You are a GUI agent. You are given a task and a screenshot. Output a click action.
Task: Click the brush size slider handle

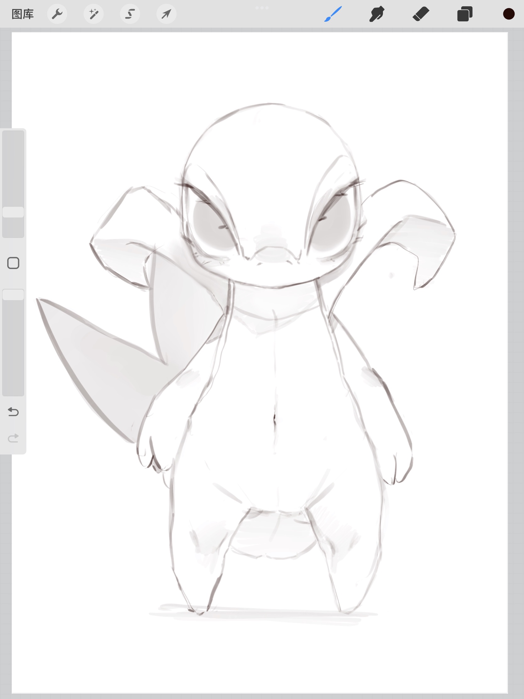13,212
